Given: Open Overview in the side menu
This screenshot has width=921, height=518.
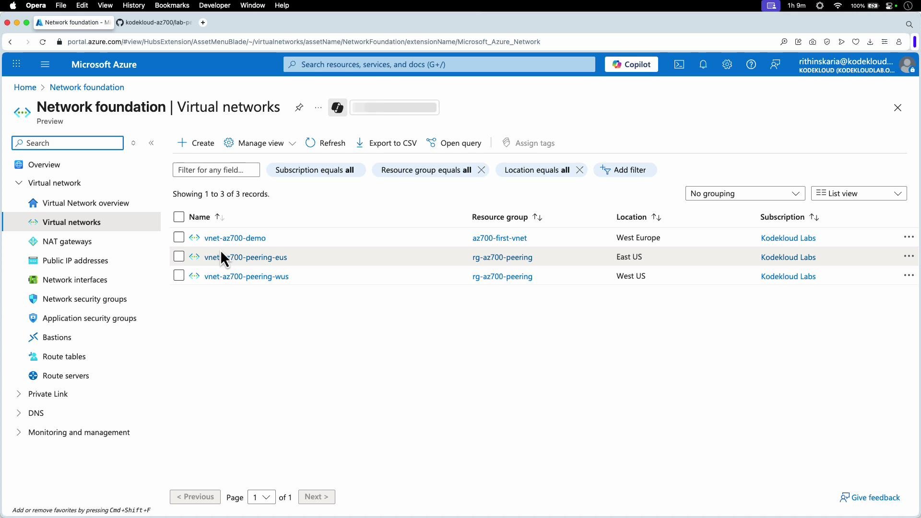Looking at the screenshot, I should [x=44, y=165].
